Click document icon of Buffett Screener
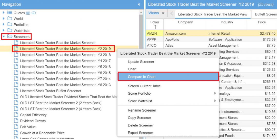Screen dimensions: 277x139 (16, 91)
